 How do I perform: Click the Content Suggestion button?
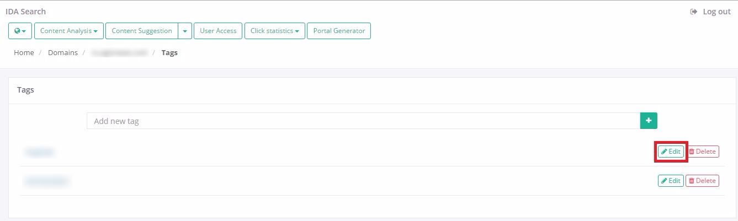pyautogui.click(x=142, y=31)
